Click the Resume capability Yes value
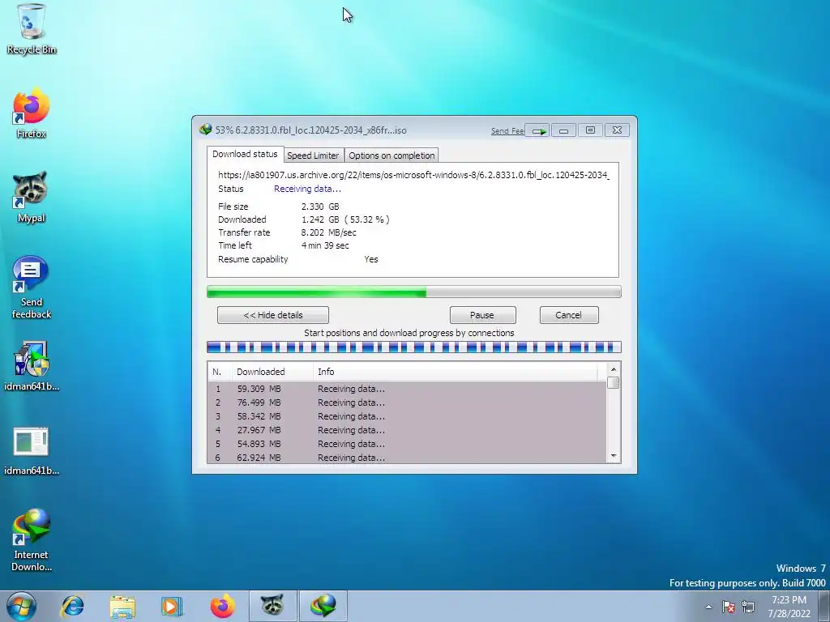The width and height of the screenshot is (830, 622). pyautogui.click(x=371, y=259)
